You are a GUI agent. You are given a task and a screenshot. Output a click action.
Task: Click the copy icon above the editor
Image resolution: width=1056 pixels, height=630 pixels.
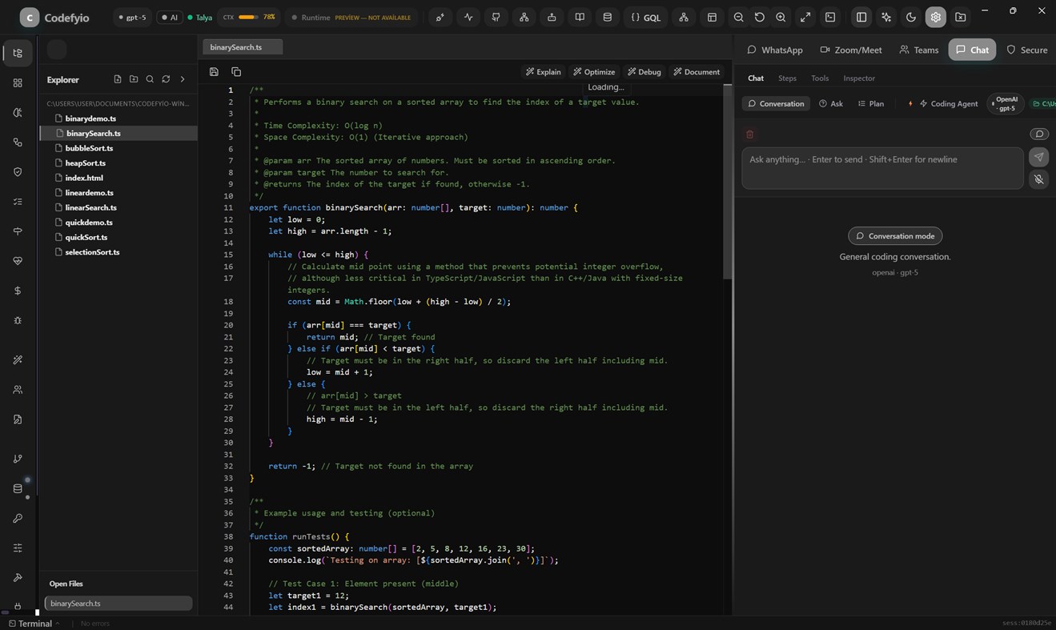236,71
